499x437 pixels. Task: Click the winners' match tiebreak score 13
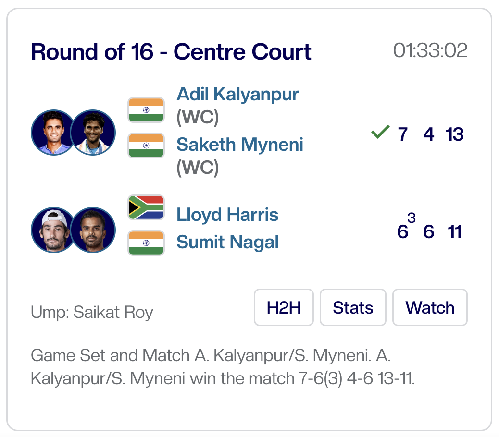[x=454, y=134]
